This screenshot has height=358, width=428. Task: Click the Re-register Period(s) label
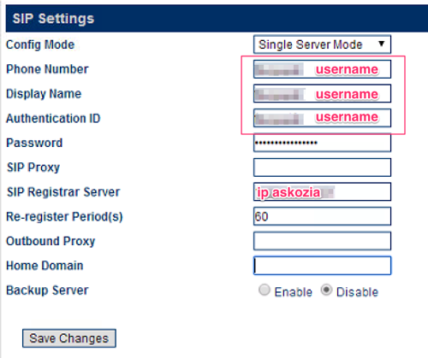pyautogui.click(x=64, y=217)
